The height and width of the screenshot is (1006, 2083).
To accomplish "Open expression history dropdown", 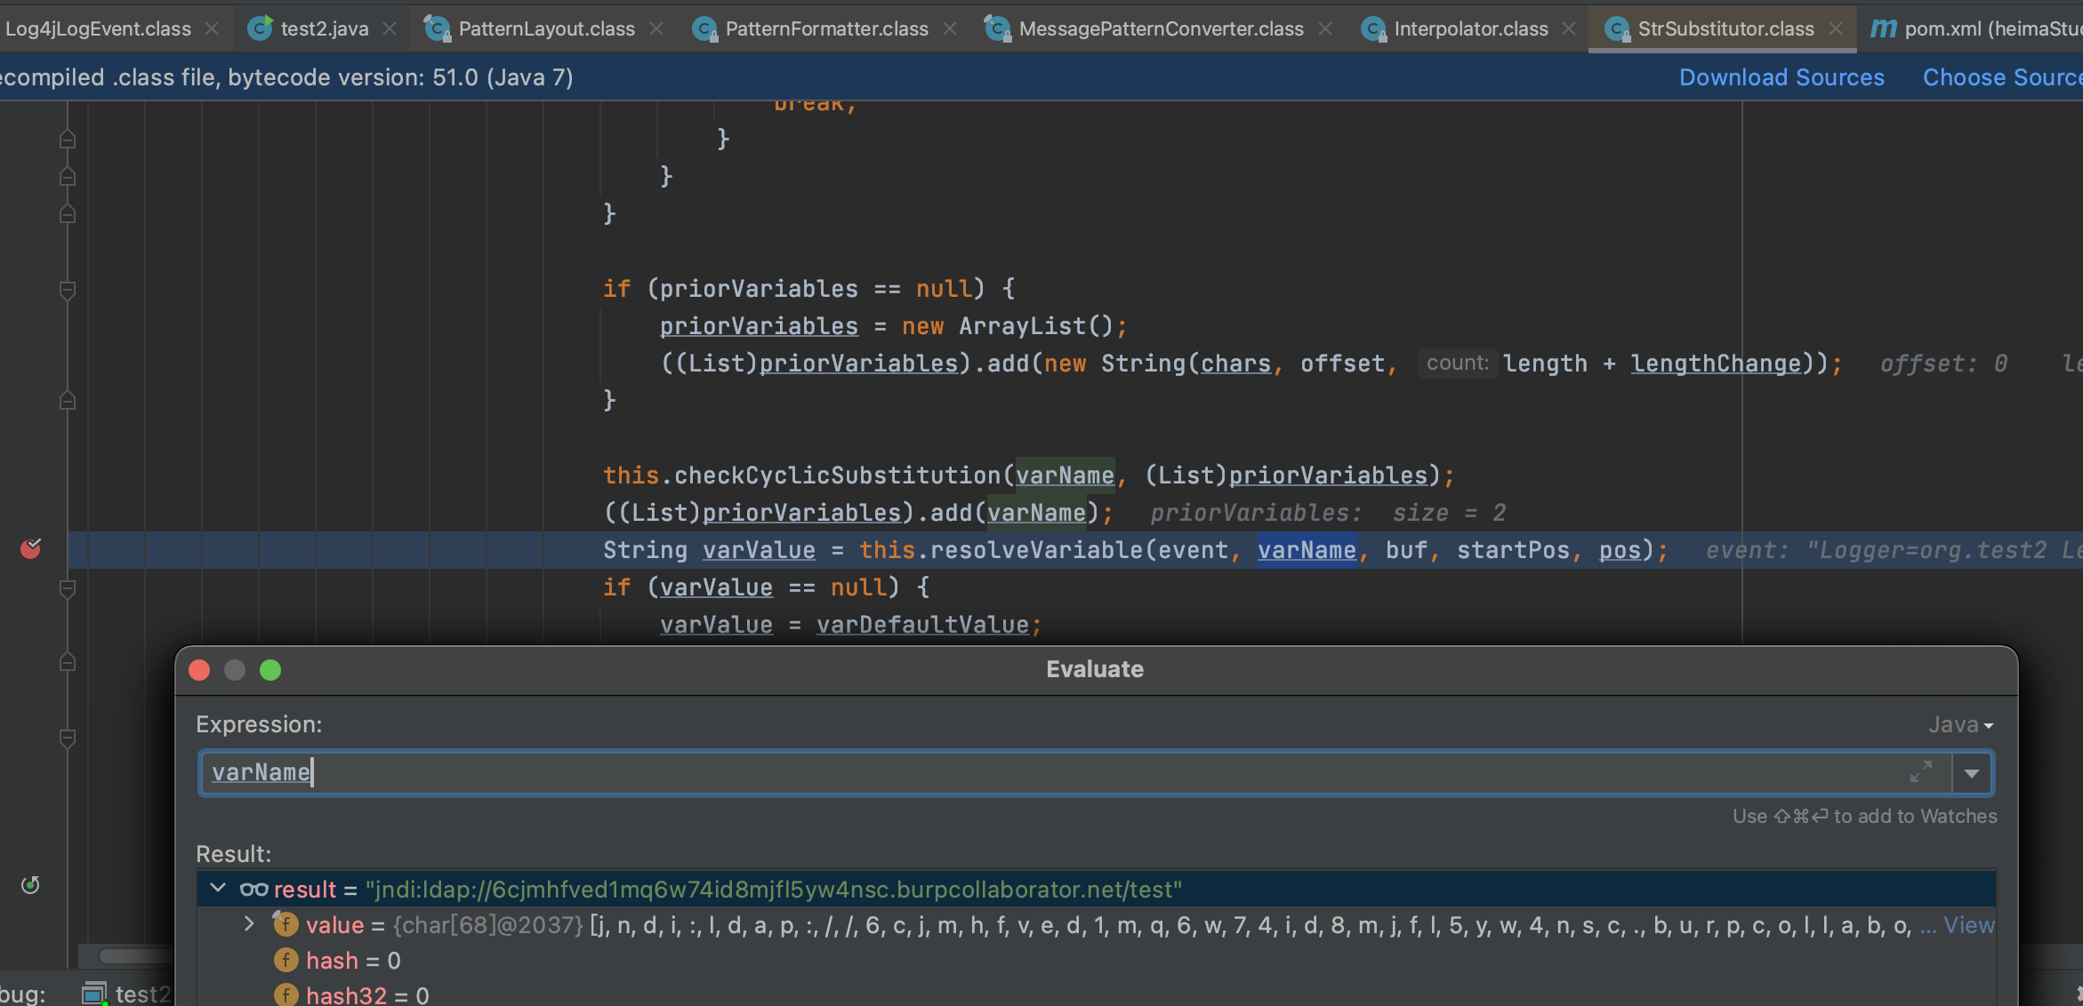I will pos(1972,773).
